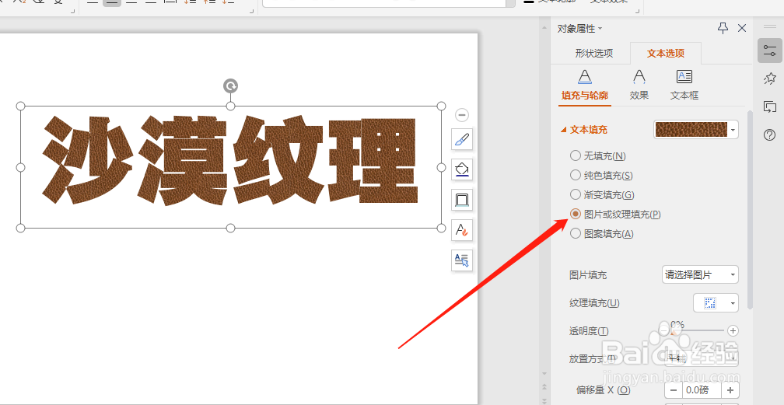This screenshot has width=784, height=405.
Task: Switch to the 形状选项 tab
Action: (x=594, y=54)
